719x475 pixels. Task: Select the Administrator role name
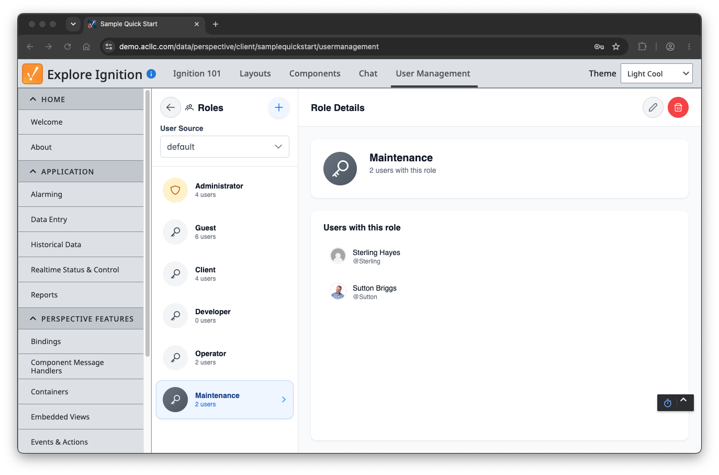tap(219, 186)
